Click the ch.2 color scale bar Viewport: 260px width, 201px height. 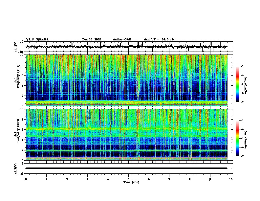237,138
